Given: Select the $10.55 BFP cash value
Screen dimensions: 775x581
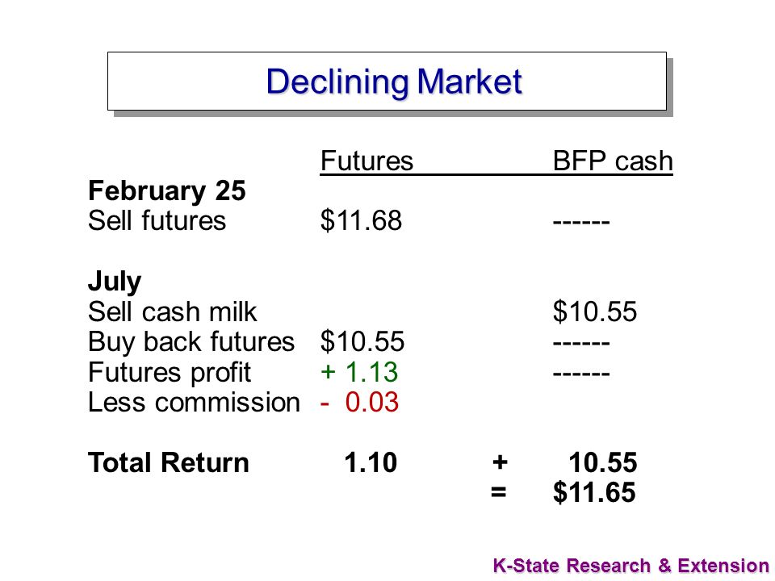Looking at the screenshot, I should [x=595, y=311].
